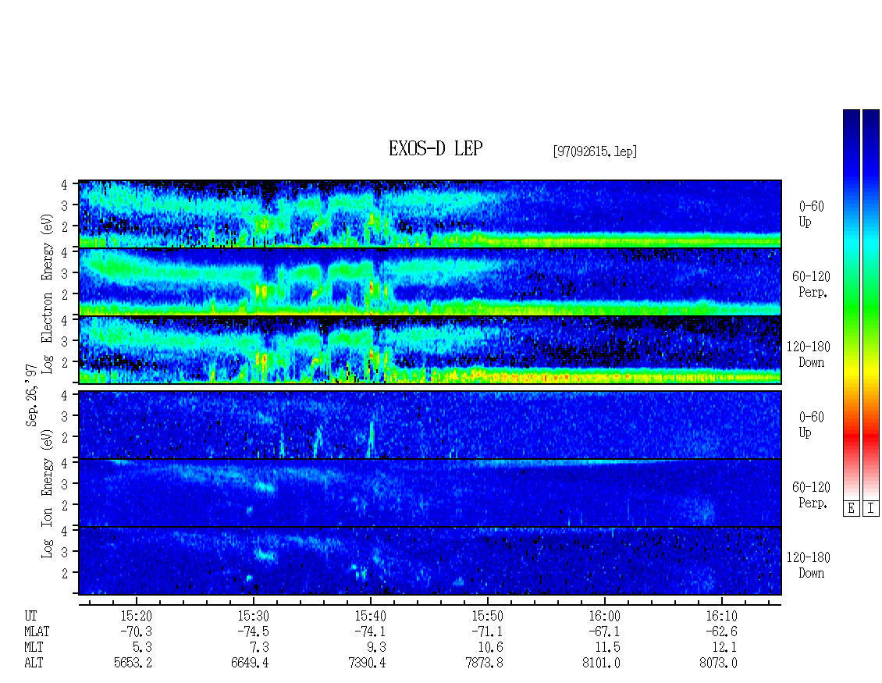Click the MLT value 5.3

point(142,648)
